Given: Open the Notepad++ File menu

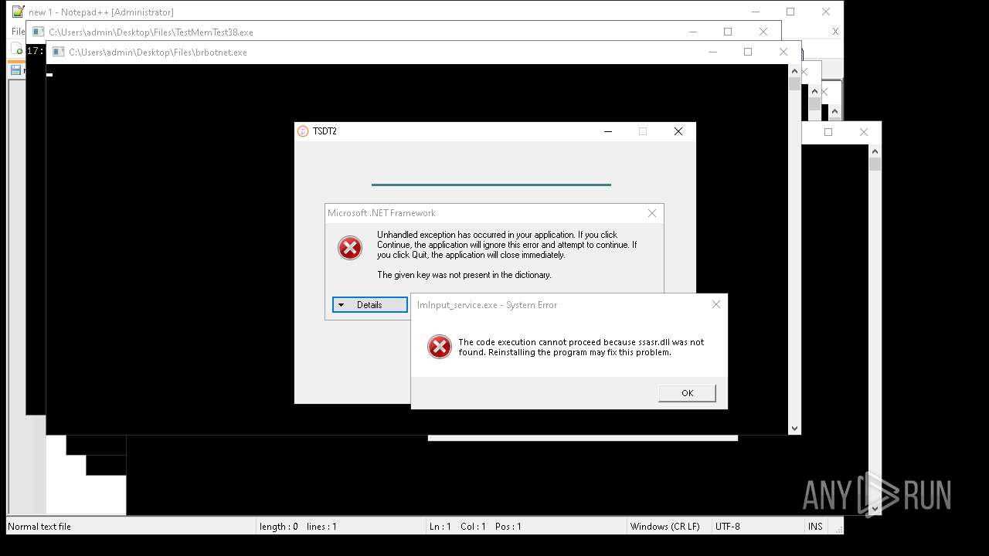Looking at the screenshot, I should point(18,32).
